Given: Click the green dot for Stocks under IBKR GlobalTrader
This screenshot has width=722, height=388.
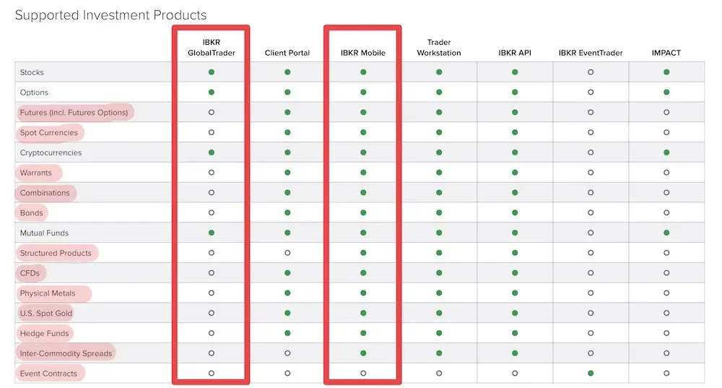Looking at the screenshot, I should [x=212, y=72].
